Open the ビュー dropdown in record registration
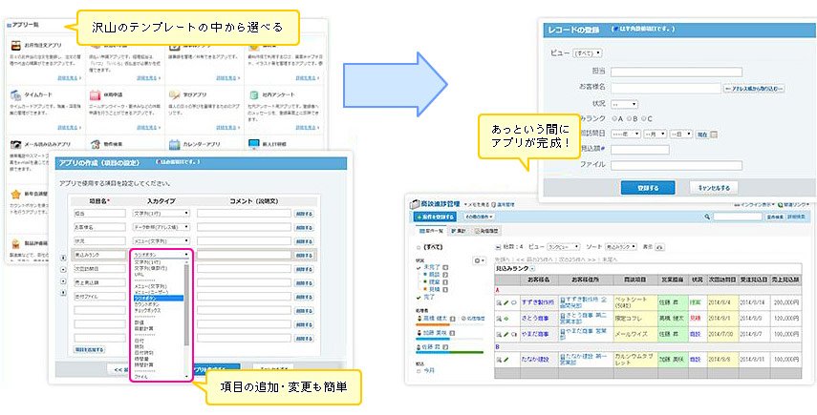The image size is (817, 415). (588, 53)
